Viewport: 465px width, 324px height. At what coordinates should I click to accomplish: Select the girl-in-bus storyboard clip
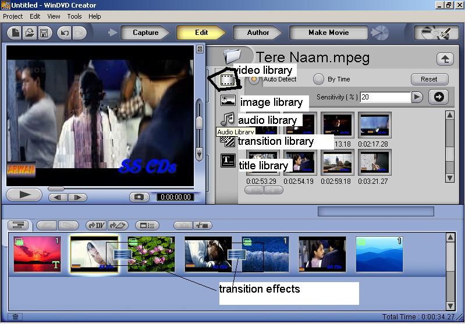point(322,254)
